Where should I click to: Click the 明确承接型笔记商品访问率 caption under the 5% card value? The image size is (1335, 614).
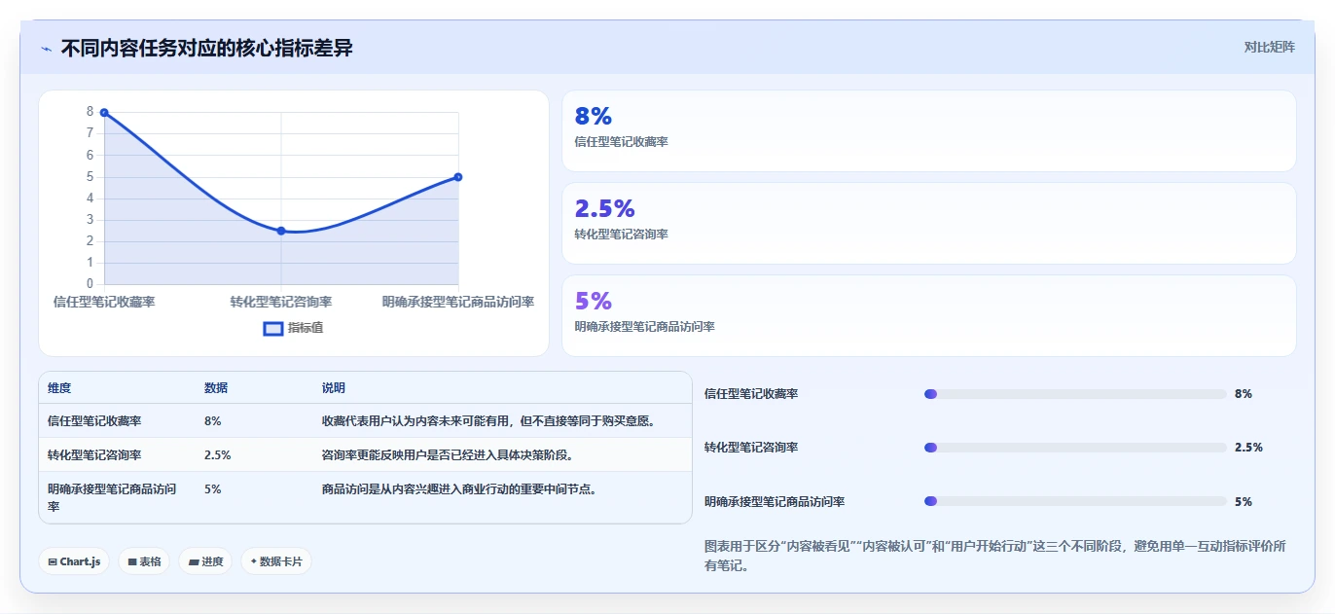(645, 327)
